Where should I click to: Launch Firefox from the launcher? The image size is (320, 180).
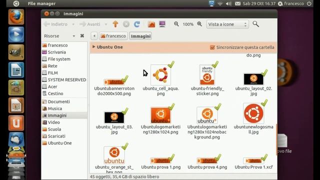click(16, 16)
